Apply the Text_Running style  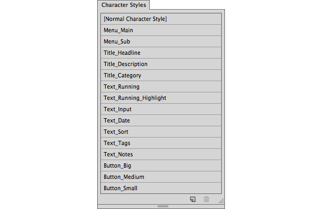161,87
